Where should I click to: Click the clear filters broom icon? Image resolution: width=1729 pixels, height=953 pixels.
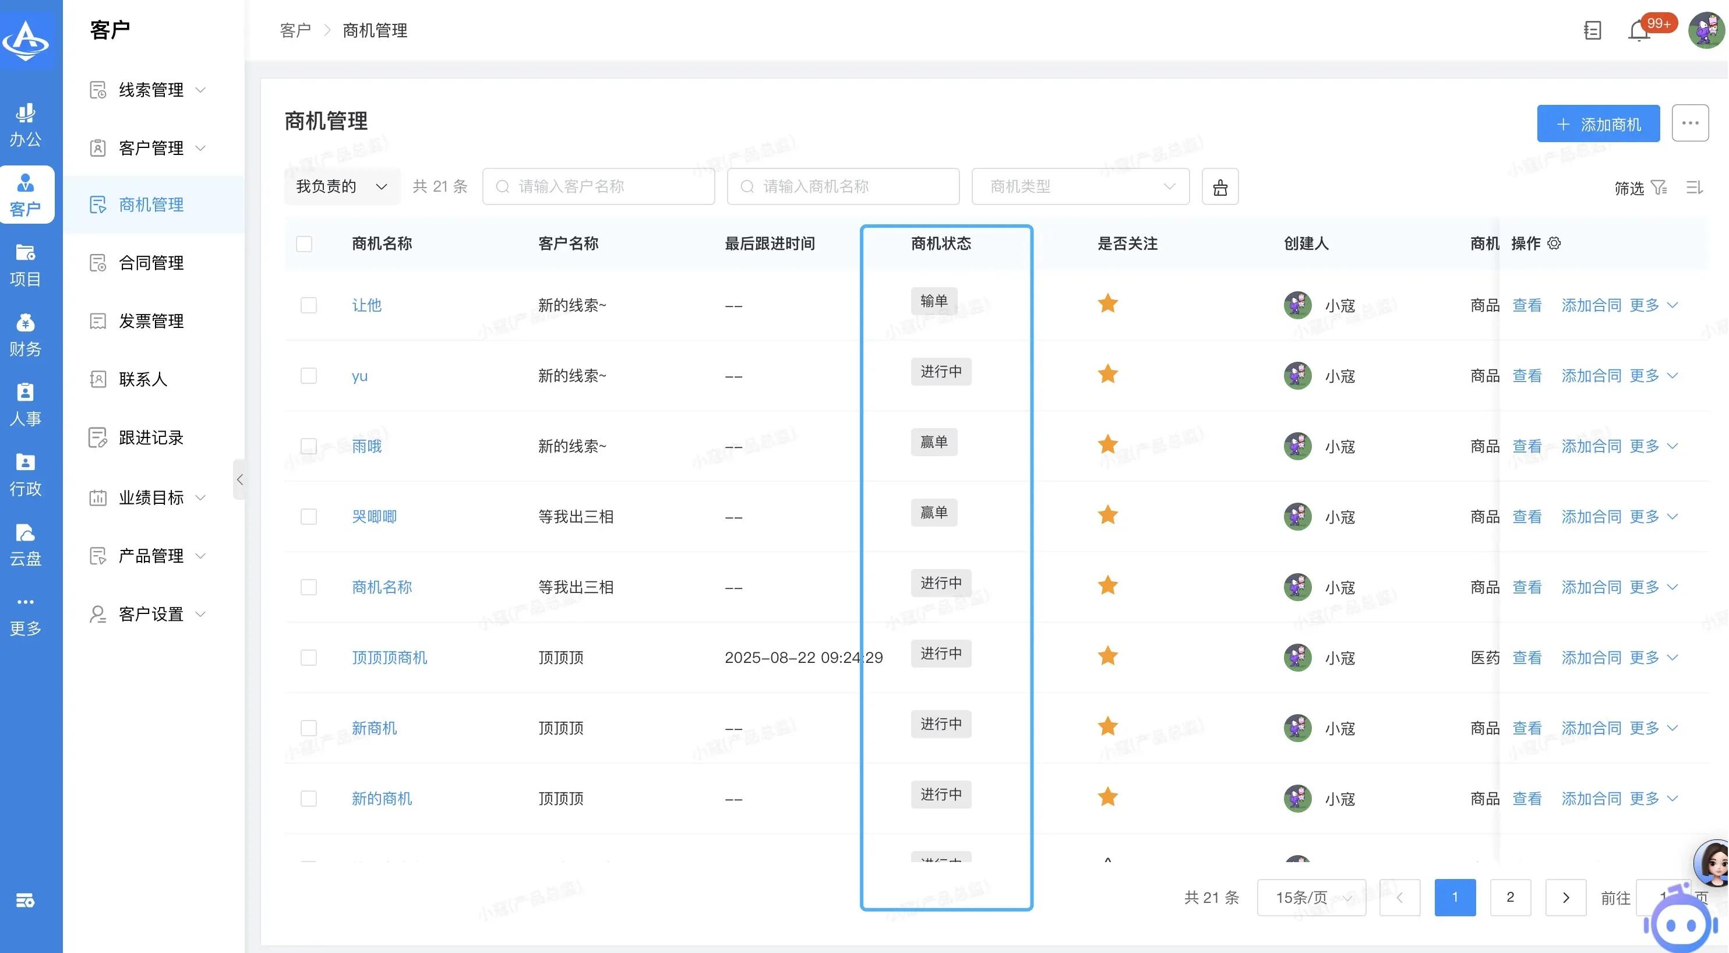point(1220,187)
